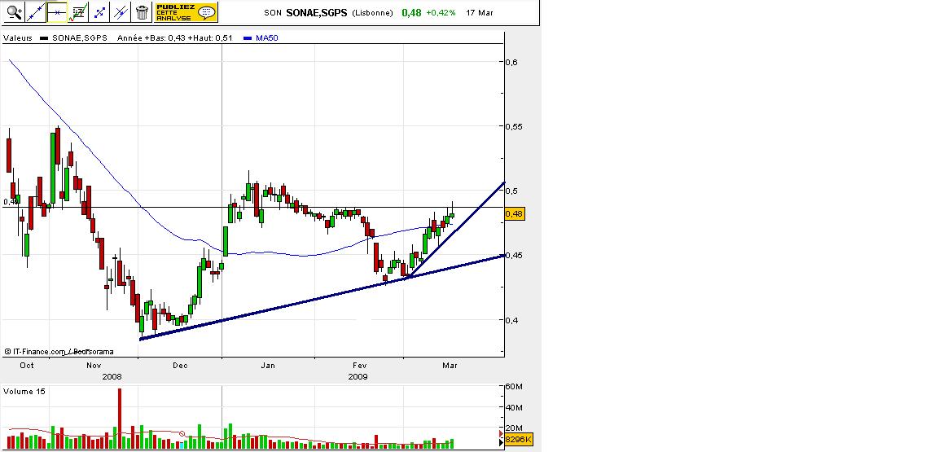Click the 0,48 current price in header

pos(411,12)
